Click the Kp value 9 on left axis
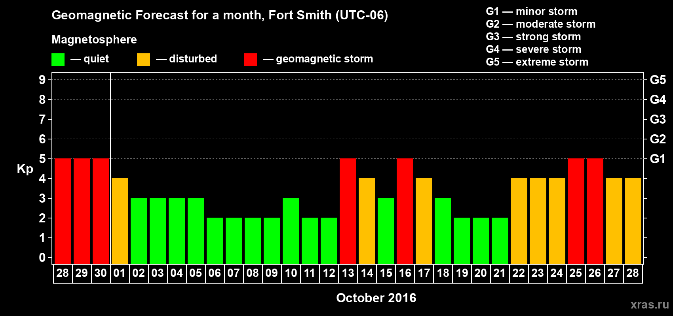 tap(42, 80)
